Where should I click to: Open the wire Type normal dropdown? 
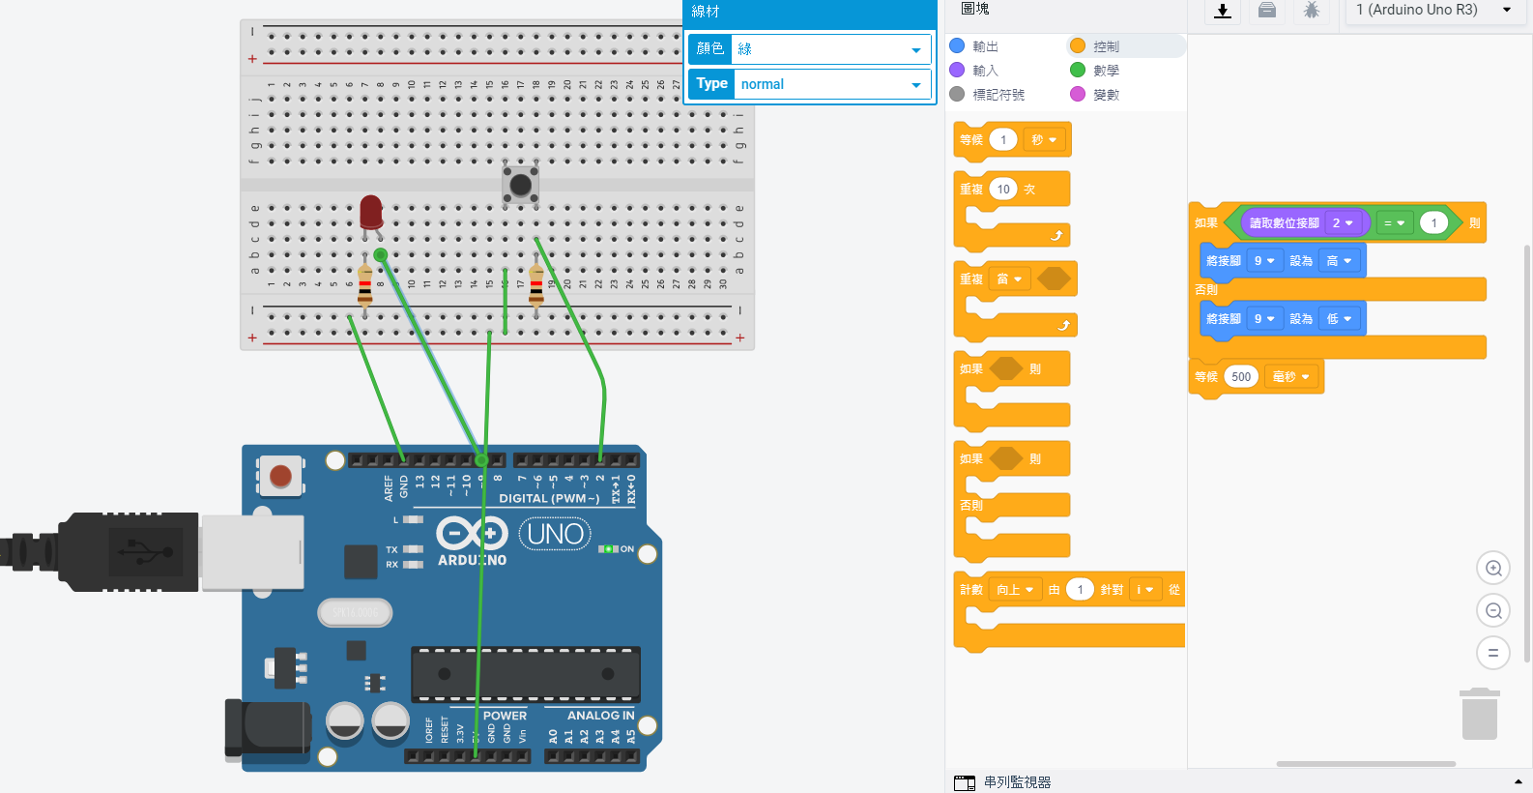(x=830, y=84)
